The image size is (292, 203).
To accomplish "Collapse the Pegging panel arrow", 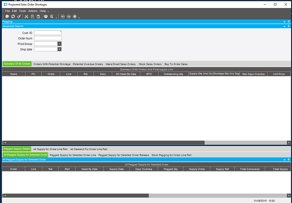I will 284,22.
